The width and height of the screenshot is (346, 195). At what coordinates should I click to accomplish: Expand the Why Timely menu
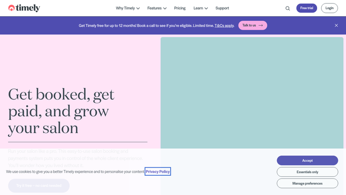[x=128, y=8]
